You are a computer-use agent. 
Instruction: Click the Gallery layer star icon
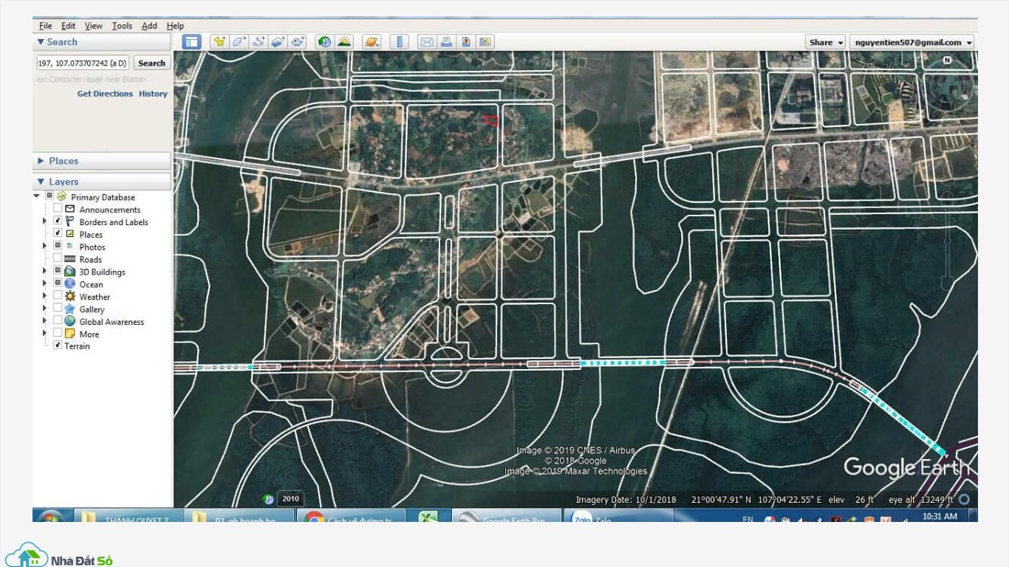point(70,309)
